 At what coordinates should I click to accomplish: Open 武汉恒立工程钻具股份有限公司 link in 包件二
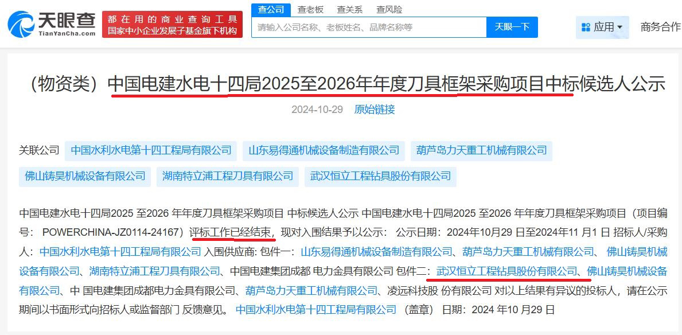[x=506, y=271]
